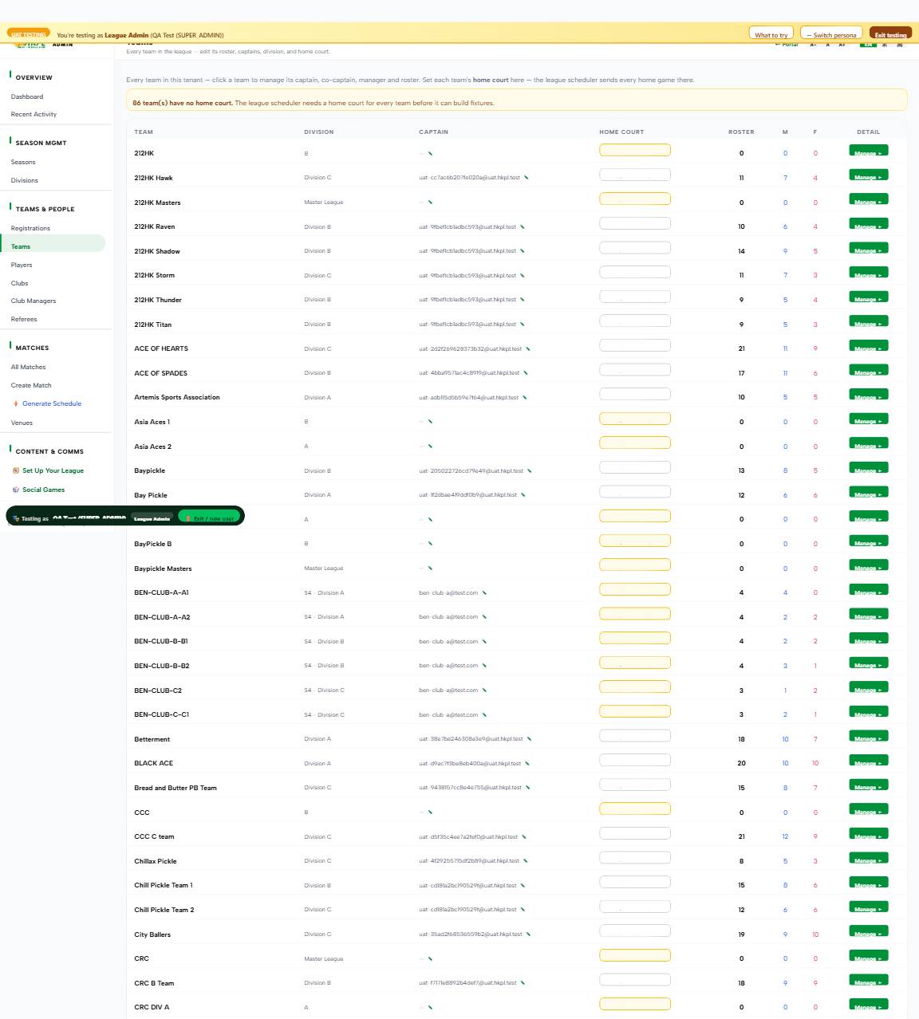Open Recent Activity in sidebar
Viewport: 919px width, 1019px height.
[34, 114]
